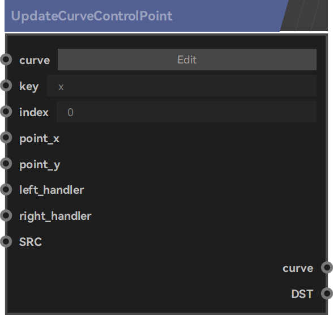Select the UpdateCurveControlPoint node title bar
This screenshot has width=333, height=315.
(142, 16)
